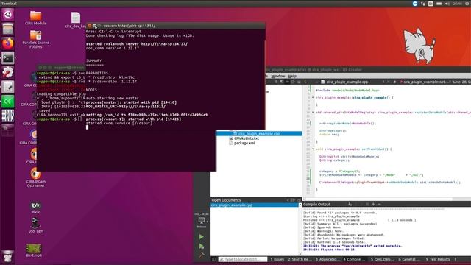Select cira_plugin_example.cpp in Open Documents
This screenshot has height=265, width=471.
pyautogui.click(x=255, y=205)
